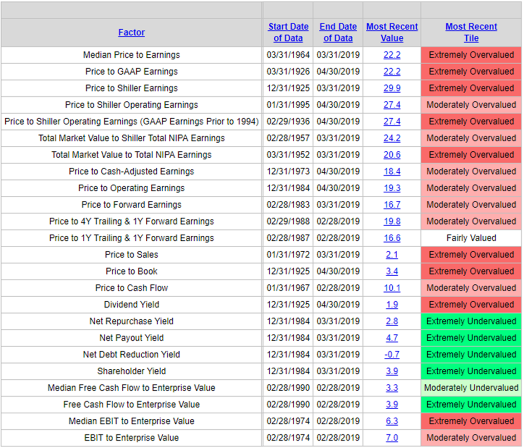Image resolution: width=524 pixels, height=448 pixels.
Task: Open the 3.9 Shareholder Yield value
Action: pos(392,371)
